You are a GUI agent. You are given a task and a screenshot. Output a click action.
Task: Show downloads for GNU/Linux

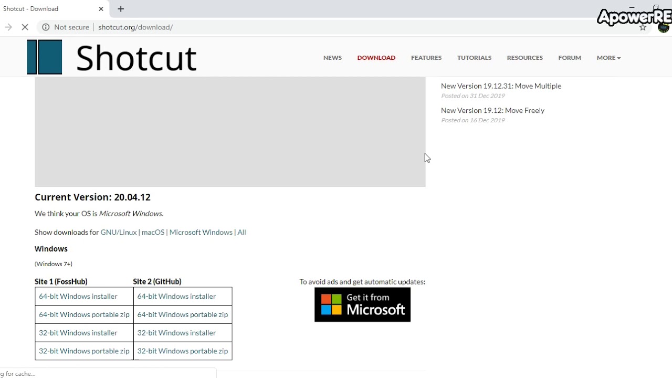[119, 232]
